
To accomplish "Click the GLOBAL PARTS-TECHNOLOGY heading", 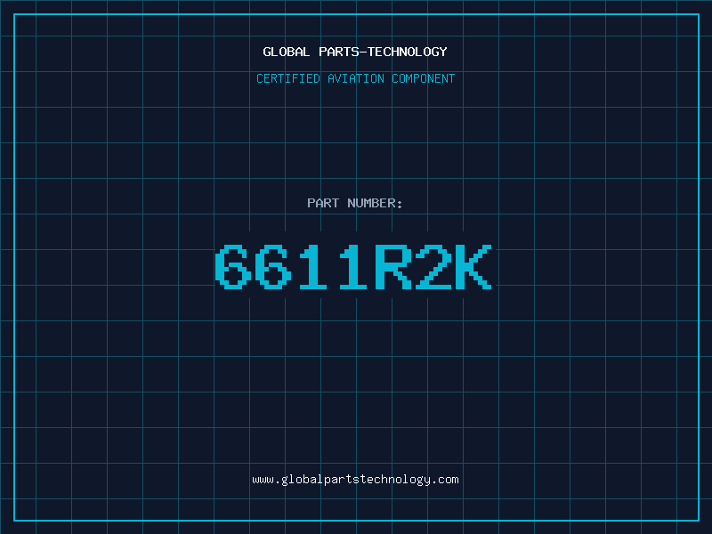I will click(355, 52).
